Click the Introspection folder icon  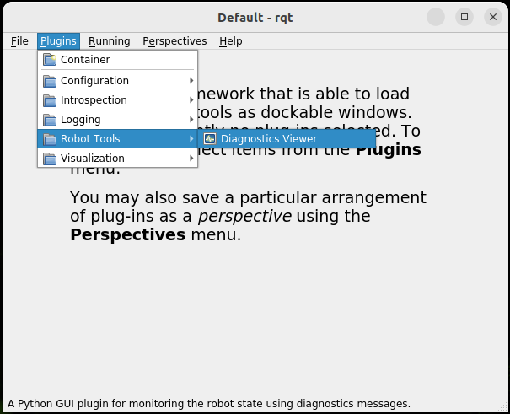pyautogui.click(x=50, y=100)
